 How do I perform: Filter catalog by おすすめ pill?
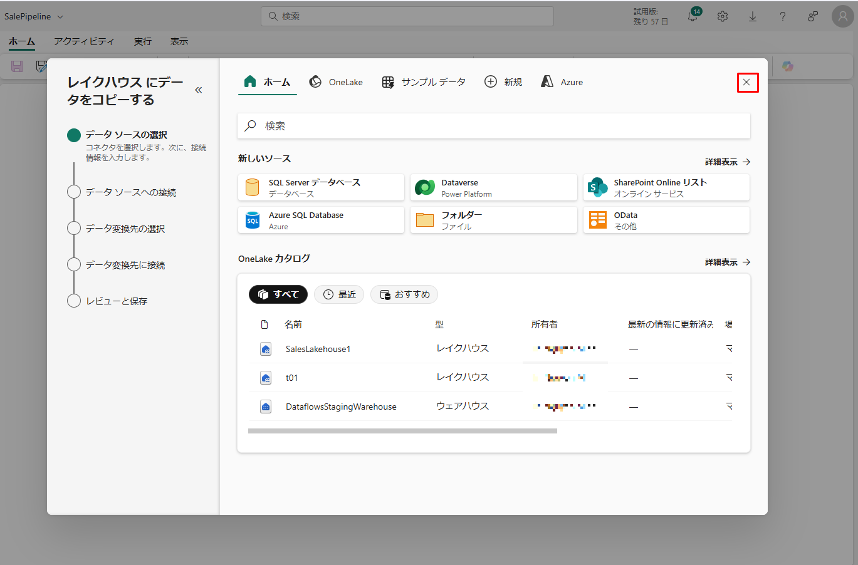(x=404, y=294)
